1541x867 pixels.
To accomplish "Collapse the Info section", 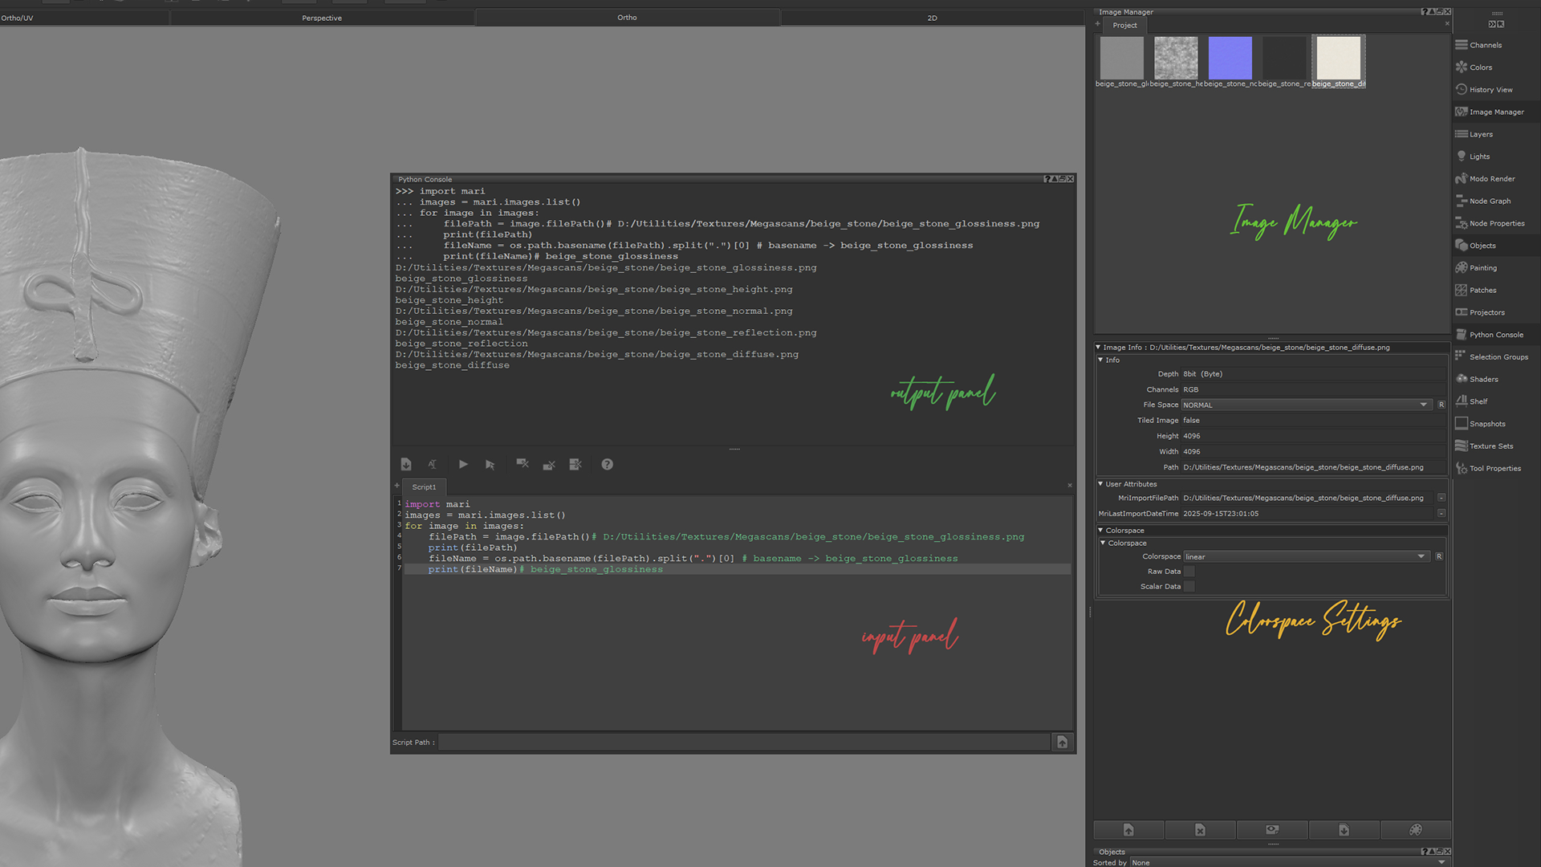I will click(x=1100, y=360).
